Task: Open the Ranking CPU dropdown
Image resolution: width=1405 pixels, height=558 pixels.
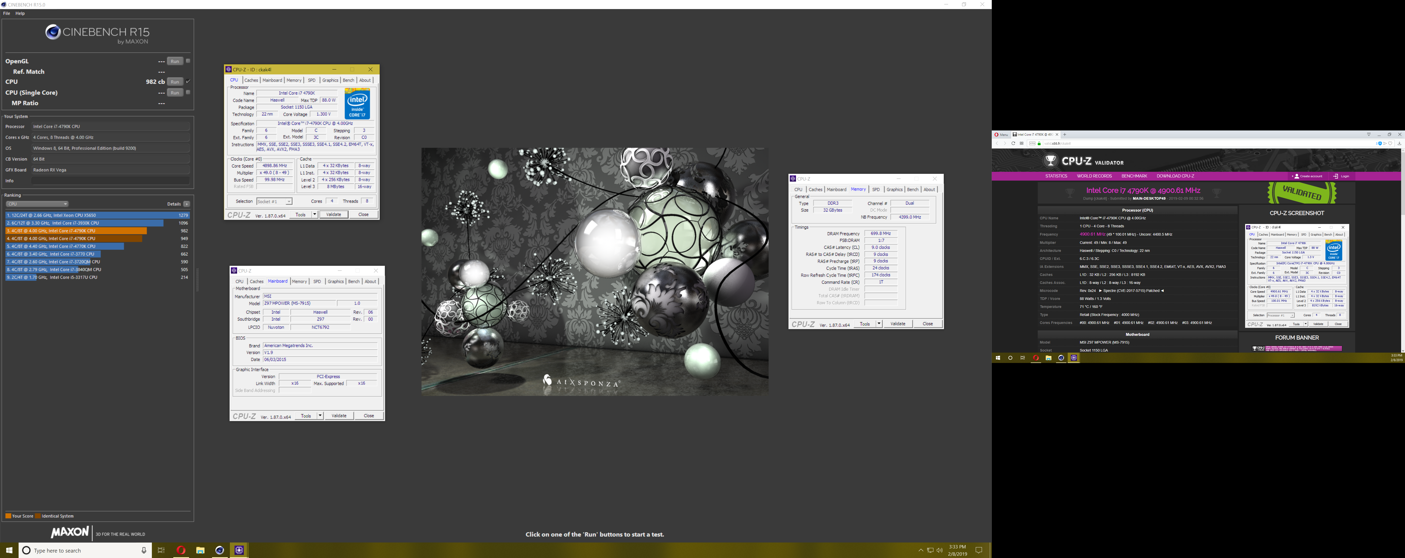Action: pos(37,204)
